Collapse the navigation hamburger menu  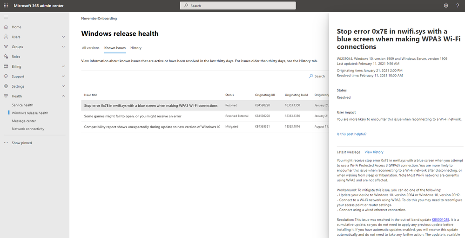tap(6, 17)
